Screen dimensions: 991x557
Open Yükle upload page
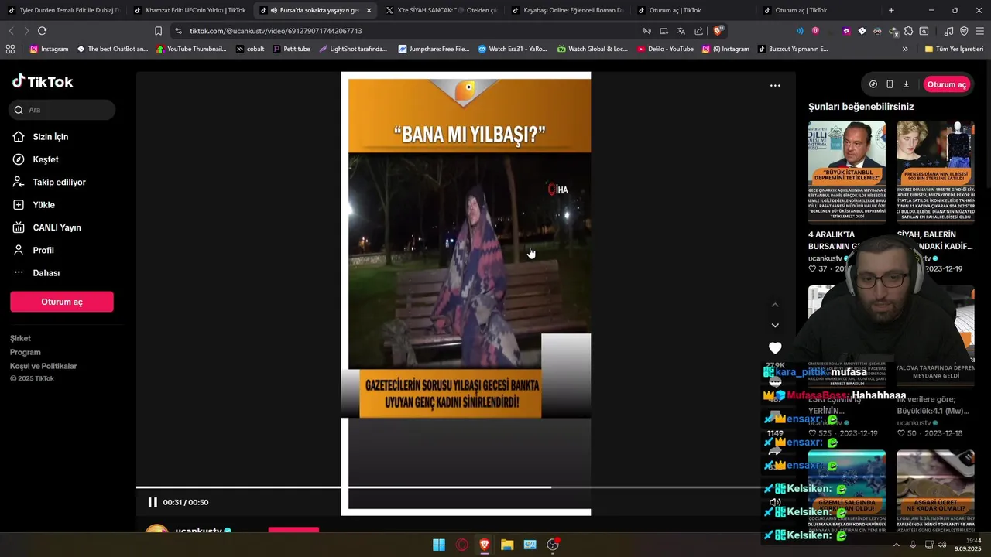tap(43, 205)
